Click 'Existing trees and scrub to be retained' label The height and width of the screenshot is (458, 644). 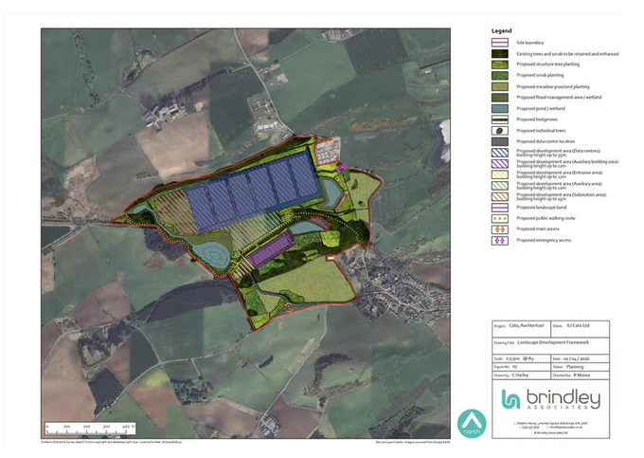coord(567,54)
